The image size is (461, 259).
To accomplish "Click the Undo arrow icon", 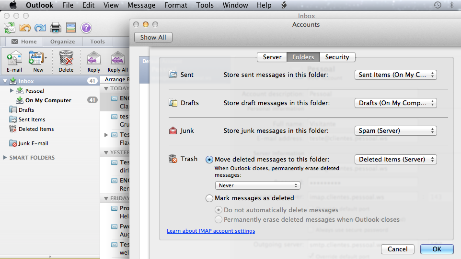I will tap(25, 28).
